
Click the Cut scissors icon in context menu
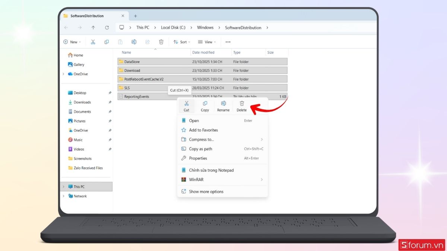(x=187, y=103)
